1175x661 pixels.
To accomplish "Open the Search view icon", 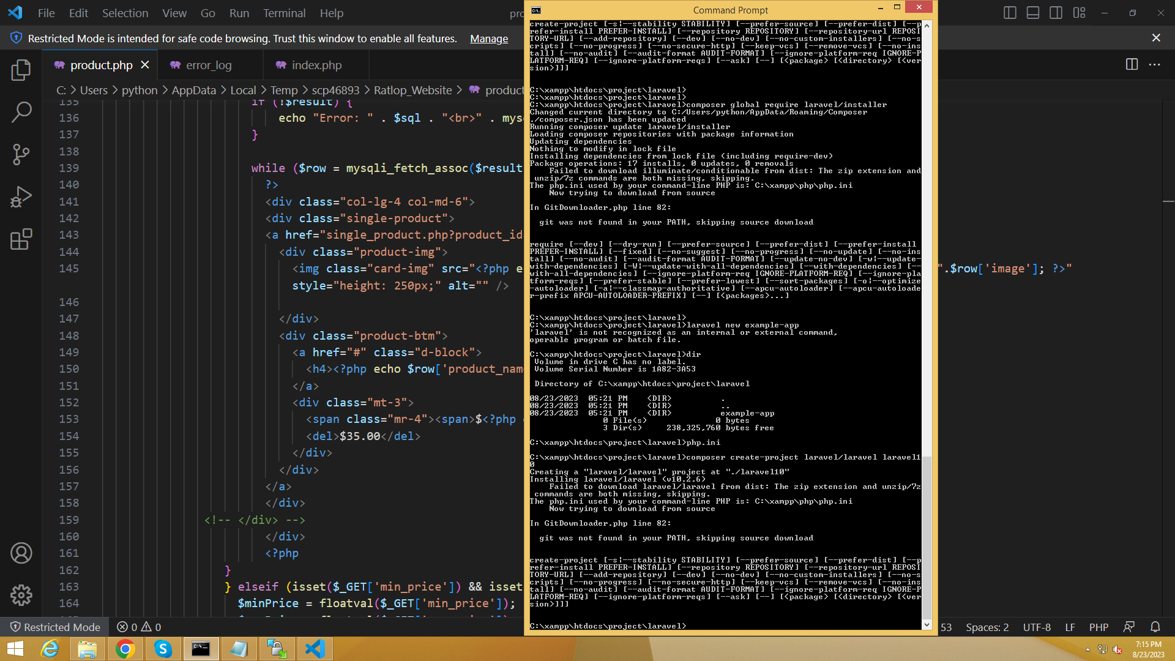I will (21, 112).
